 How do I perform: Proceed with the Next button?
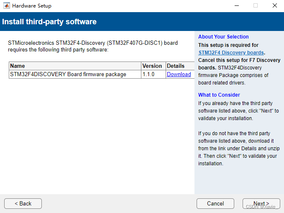[261, 203]
